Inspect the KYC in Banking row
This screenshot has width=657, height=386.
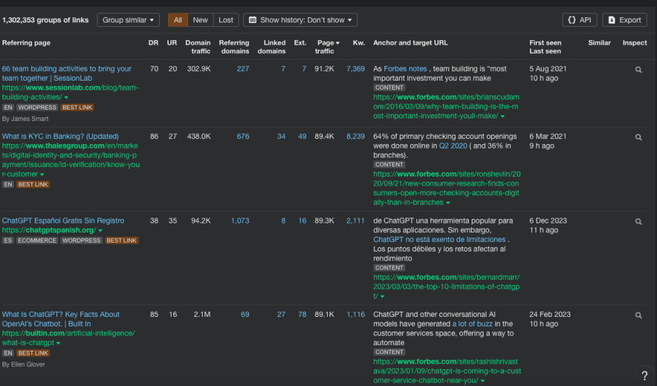[x=638, y=137]
